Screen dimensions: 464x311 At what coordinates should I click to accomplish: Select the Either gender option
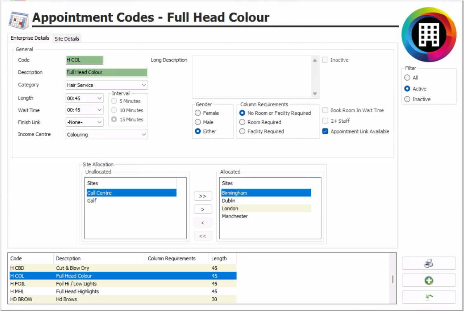(x=198, y=131)
